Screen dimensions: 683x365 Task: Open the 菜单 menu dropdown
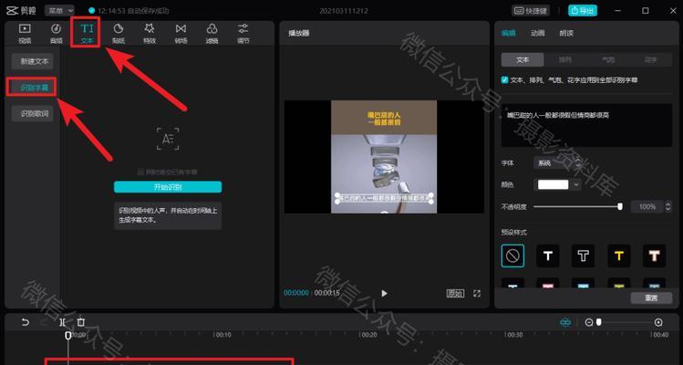point(59,10)
